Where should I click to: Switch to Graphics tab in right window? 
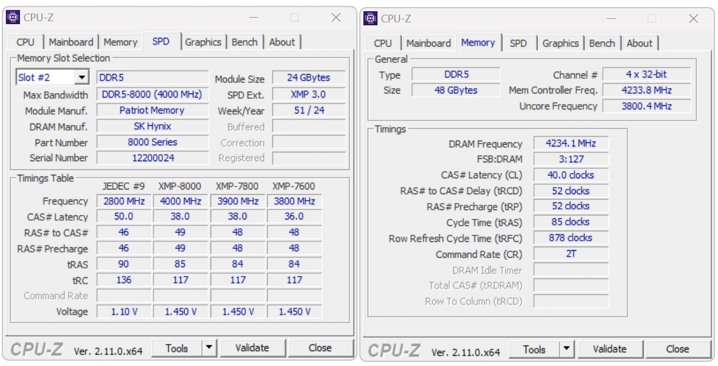click(x=560, y=43)
